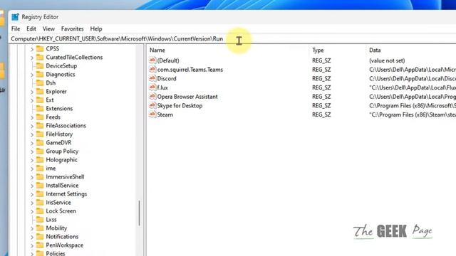
Task: Select the Skype for Desktop value name
Action: click(x=180, y=106)
